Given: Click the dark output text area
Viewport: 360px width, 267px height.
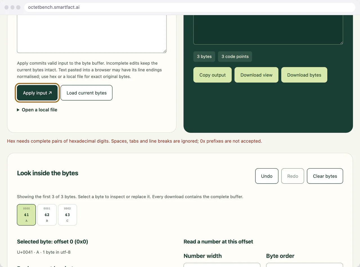Looking at the screenshot, I should tap(268, 30).
